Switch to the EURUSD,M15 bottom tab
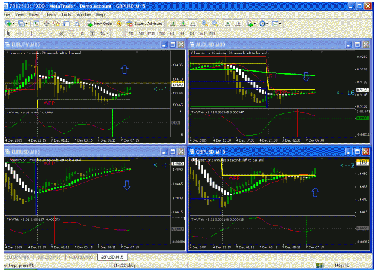374x270 pixels. point(49,257)
